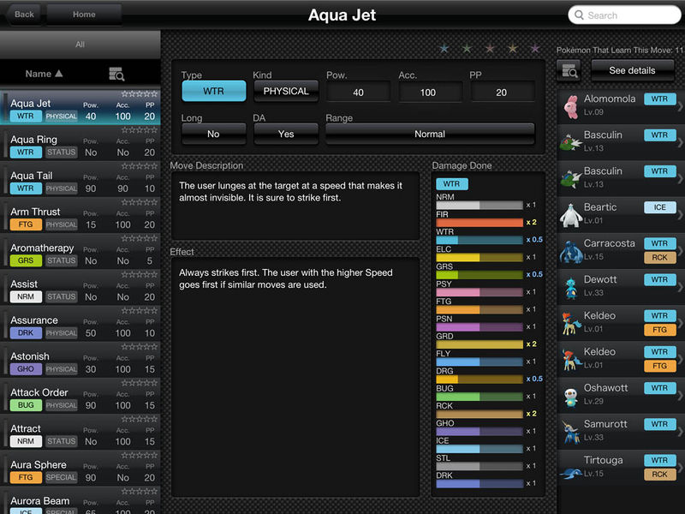Select Aqua Tail in the move list

pyautogui.click(x=80, y=182)
